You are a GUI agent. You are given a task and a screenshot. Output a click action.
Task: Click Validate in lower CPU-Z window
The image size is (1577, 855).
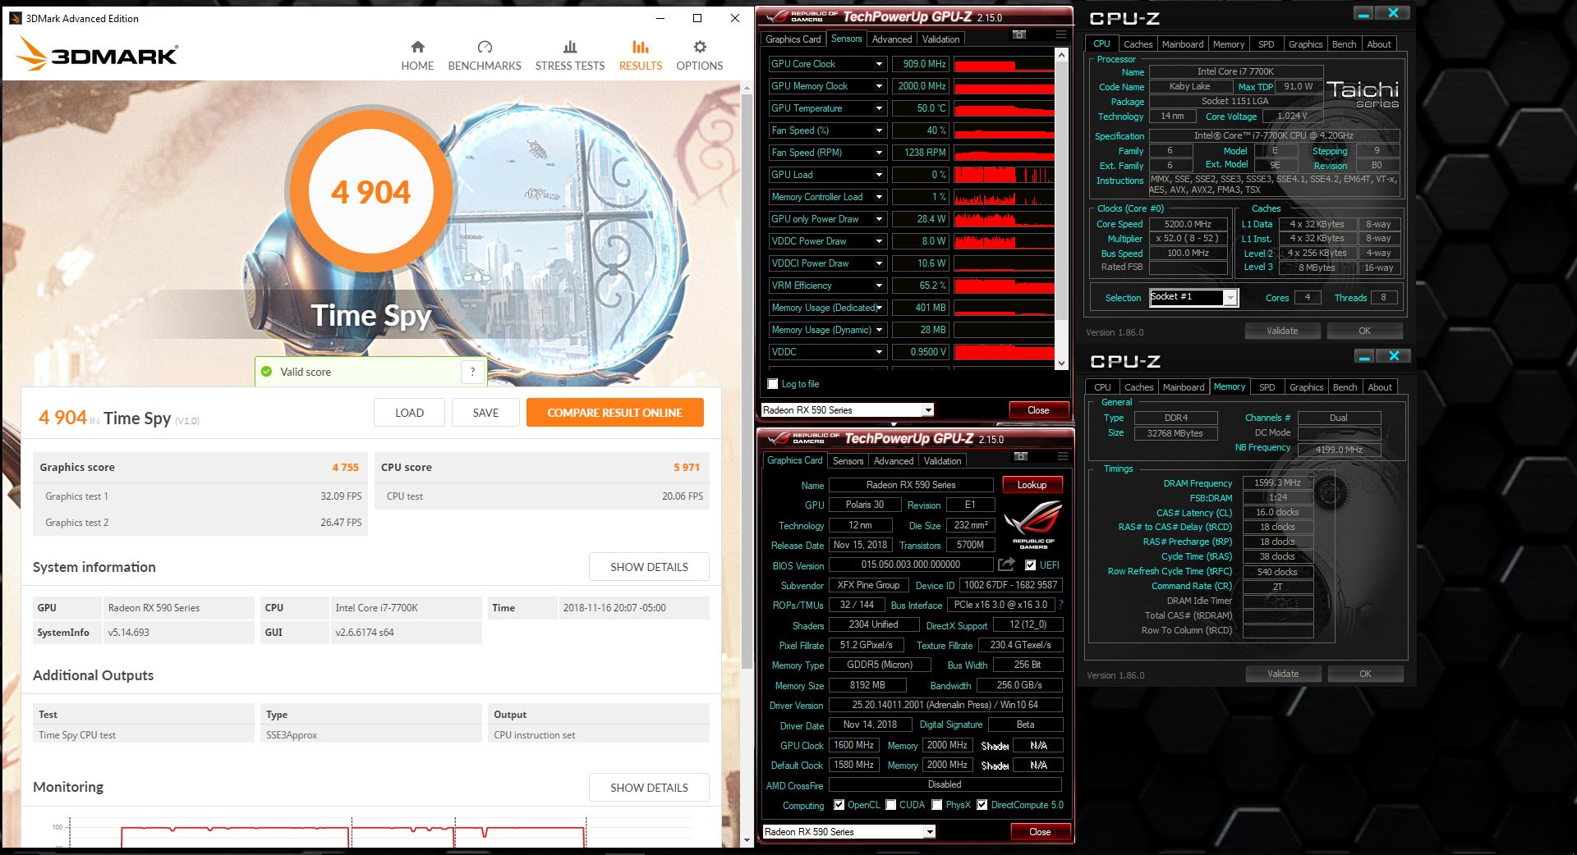click(1283, 674)
